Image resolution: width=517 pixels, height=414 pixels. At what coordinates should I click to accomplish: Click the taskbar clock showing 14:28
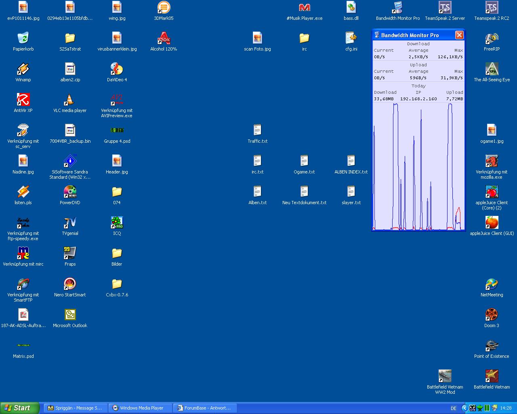506,408
